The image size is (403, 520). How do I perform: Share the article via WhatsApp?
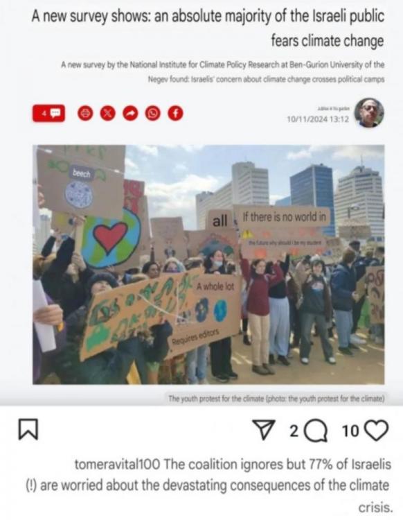(153, 114)
